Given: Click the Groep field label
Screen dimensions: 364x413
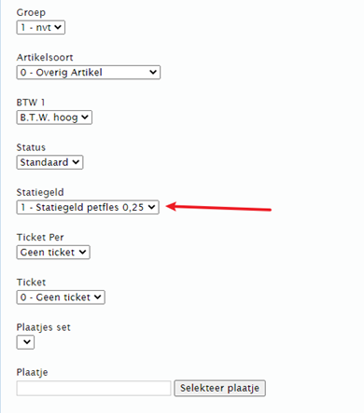Looking at the screenshot, I should (x=31, y=12).
